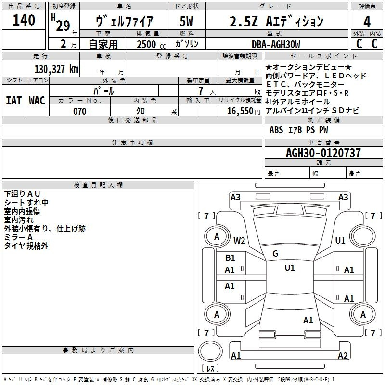Screen dimensions: 385x385
Task: Select interior color クロ
Action: click(141, 111)
